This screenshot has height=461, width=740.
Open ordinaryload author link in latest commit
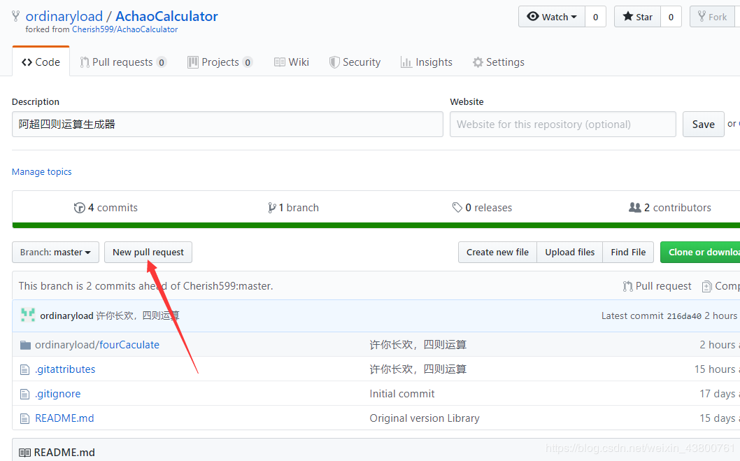(x=66, y=315)
